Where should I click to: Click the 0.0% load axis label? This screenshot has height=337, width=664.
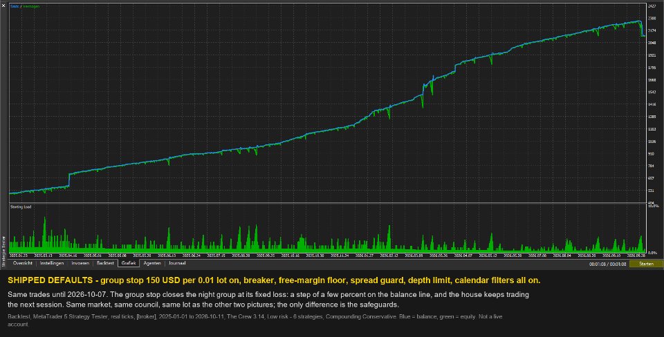652,253
